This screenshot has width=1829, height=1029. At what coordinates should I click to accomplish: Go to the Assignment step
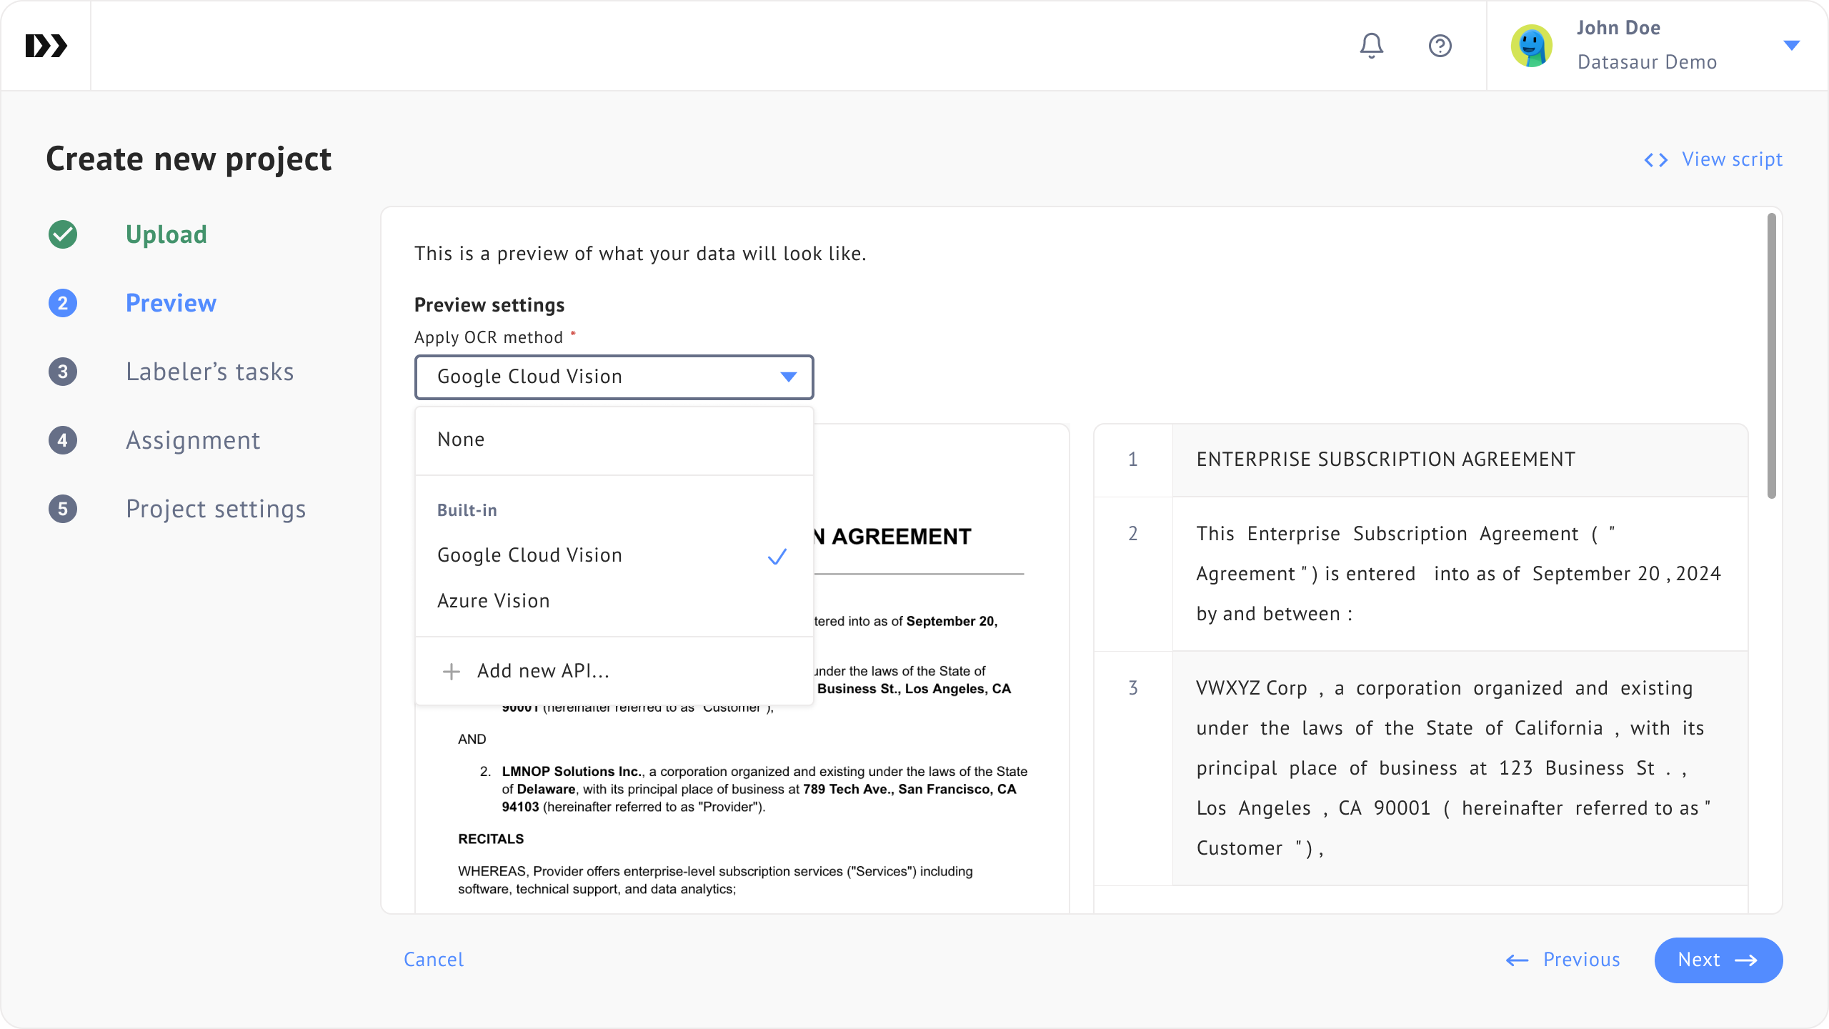click(x=193, y=440)
